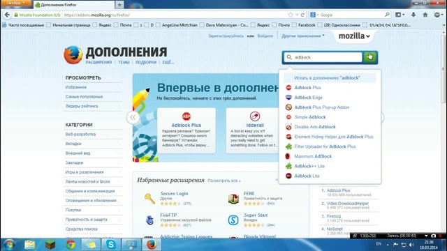Open Video DownloadHelper in popular list
This screenshot has height=251, width=447.
point(348,204)
